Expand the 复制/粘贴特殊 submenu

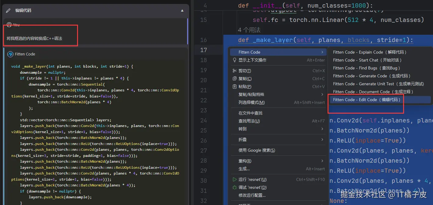[278, 94]
